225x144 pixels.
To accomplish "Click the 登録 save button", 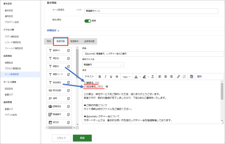I will click(x=82, y=138).
